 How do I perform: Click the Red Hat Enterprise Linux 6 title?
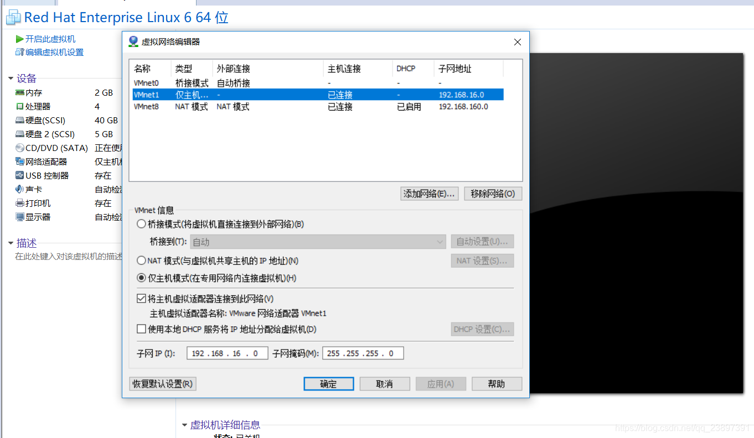[126, 18]
